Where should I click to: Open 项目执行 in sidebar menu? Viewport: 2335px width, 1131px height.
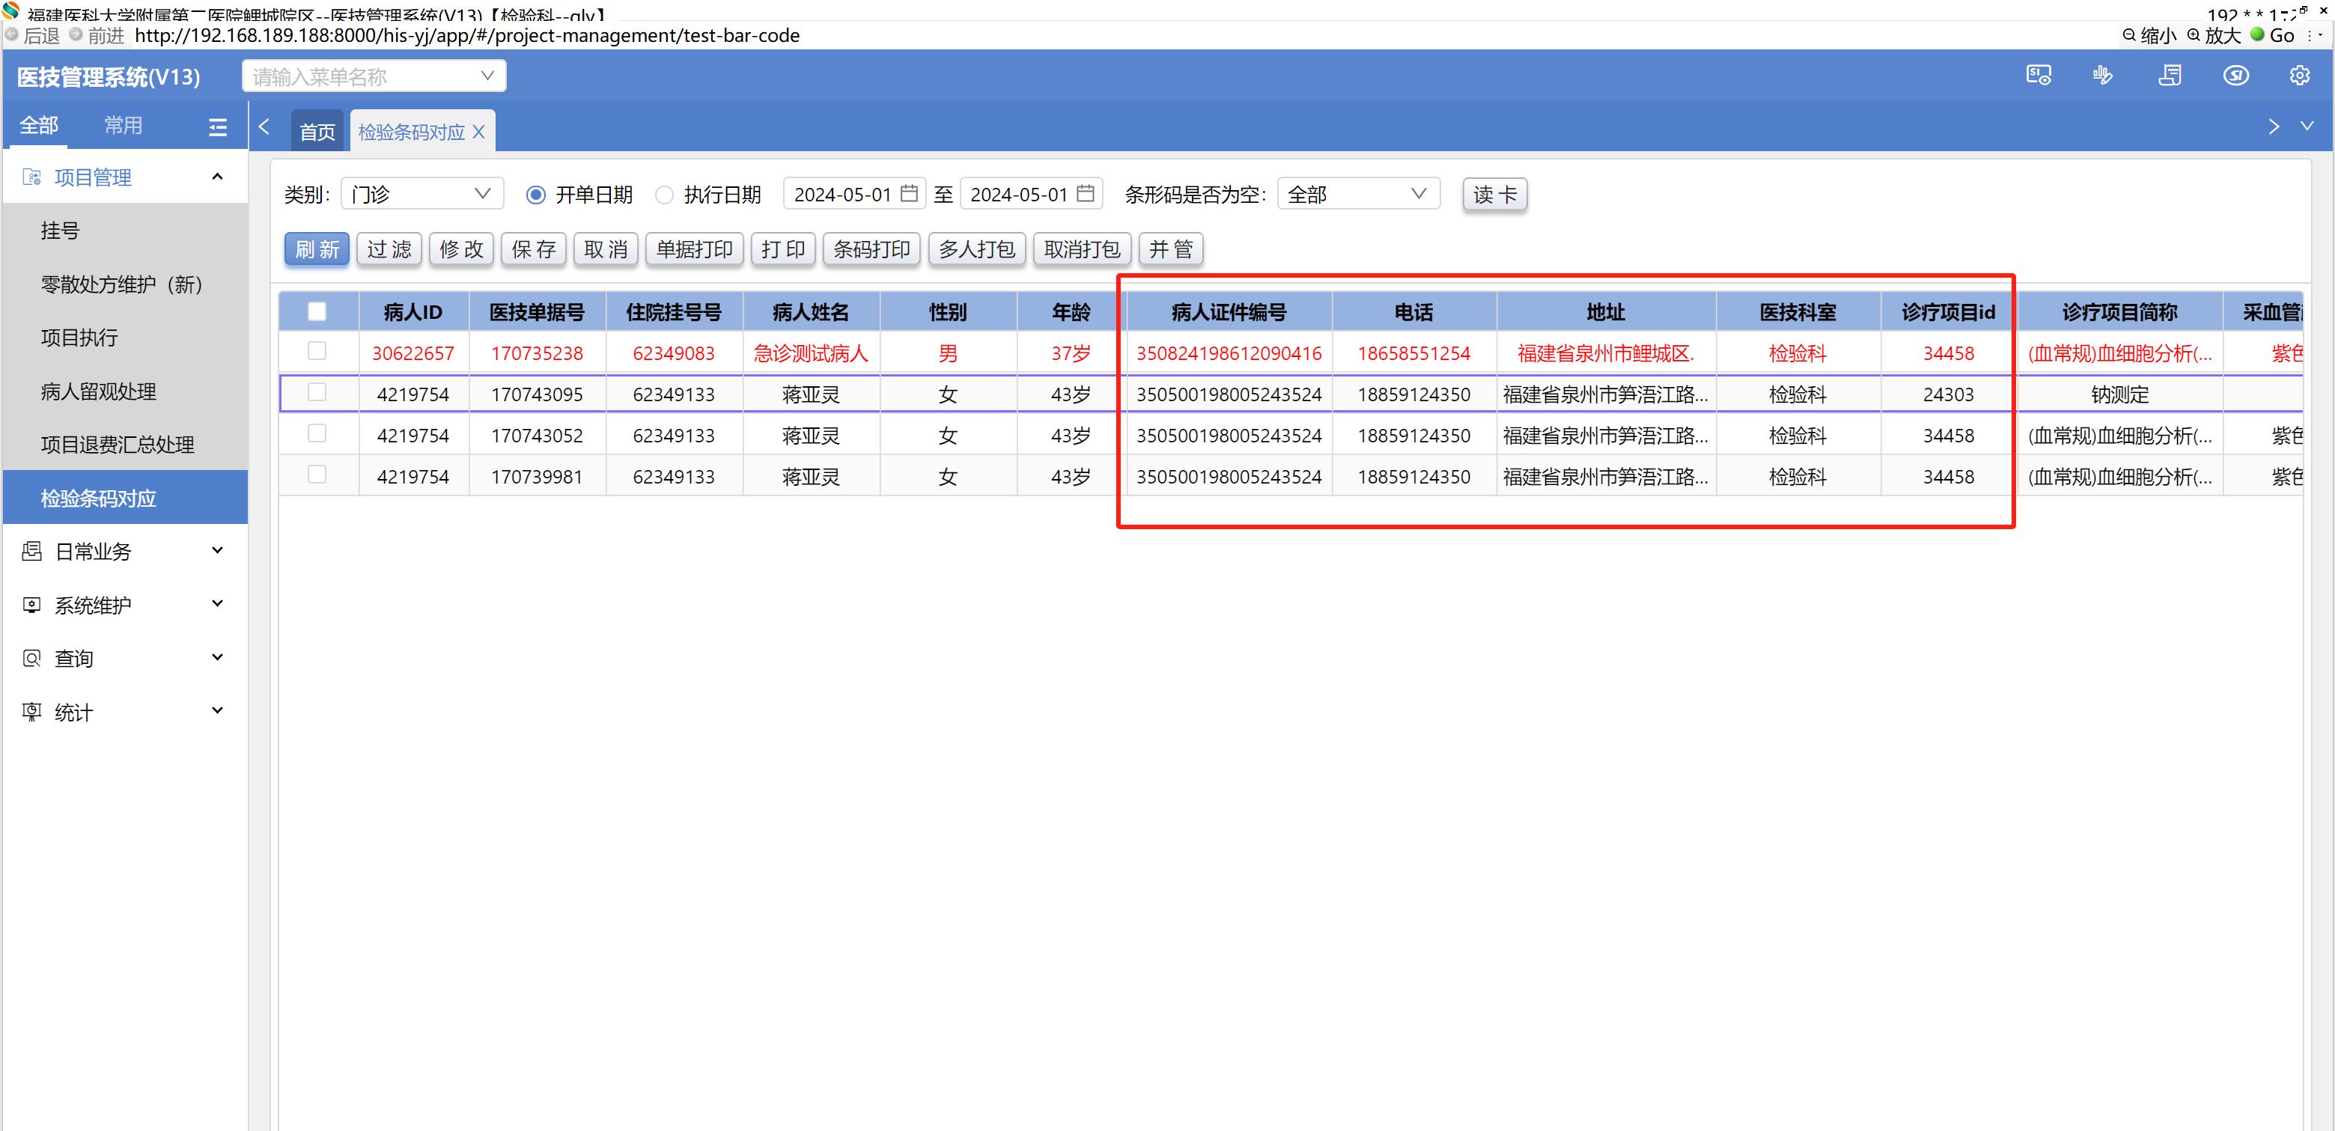80,338
